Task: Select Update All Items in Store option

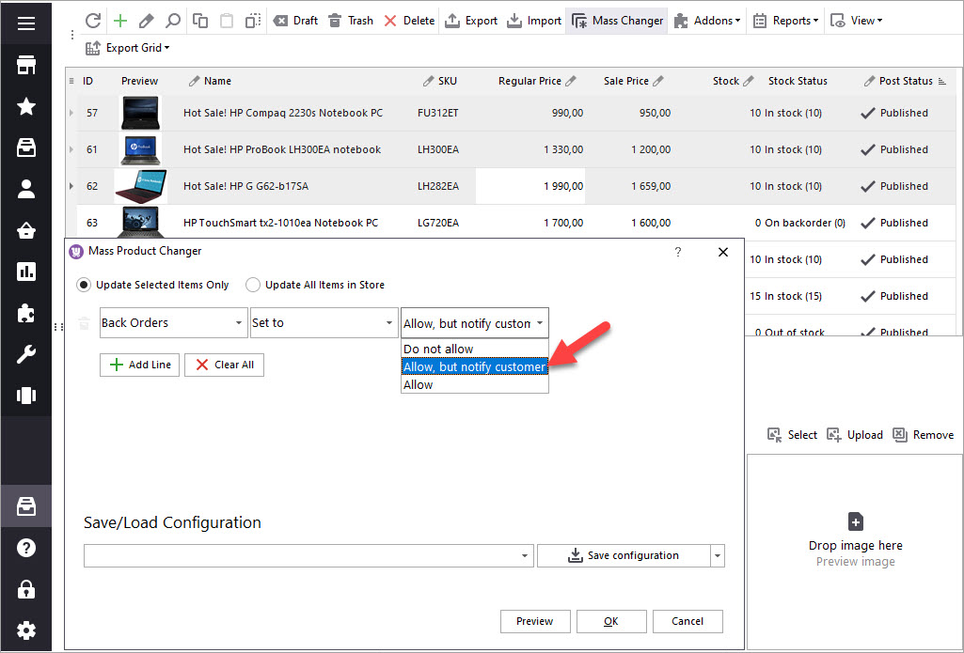Action: (x=253, y=285)
